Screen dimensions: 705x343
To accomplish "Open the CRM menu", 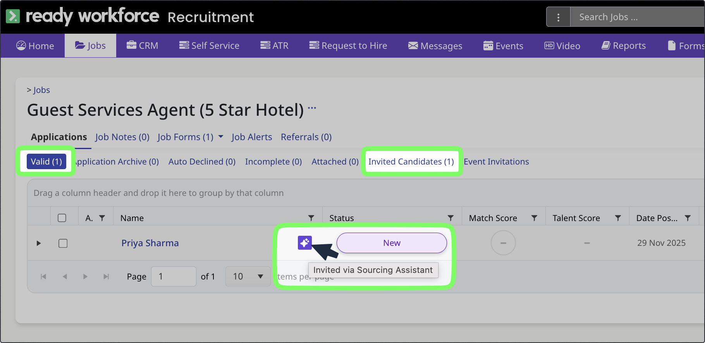I will click(142, 46).
